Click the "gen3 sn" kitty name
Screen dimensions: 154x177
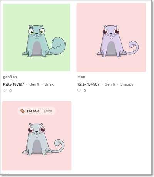[10, 77]
